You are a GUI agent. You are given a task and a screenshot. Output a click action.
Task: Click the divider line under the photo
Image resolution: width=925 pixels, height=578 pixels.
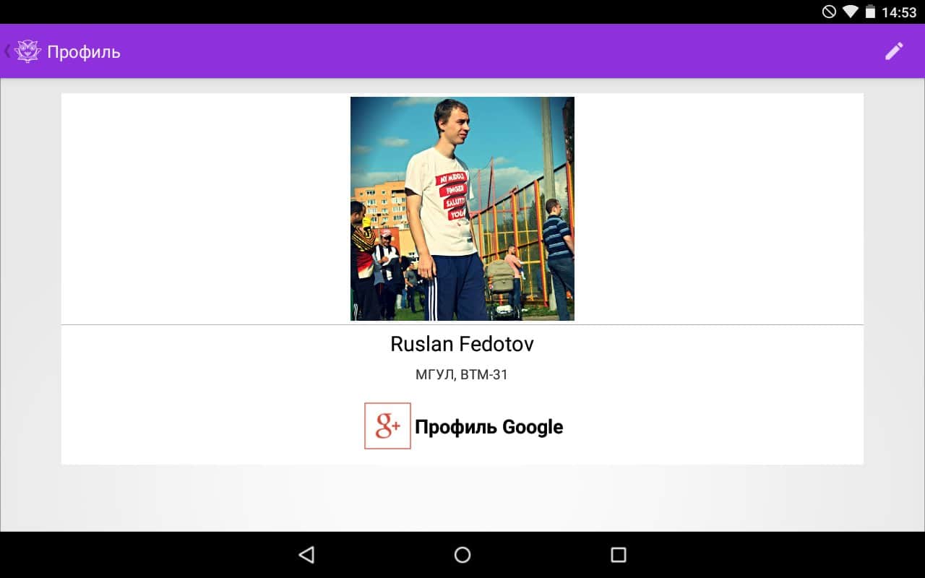tap(462, 325)
